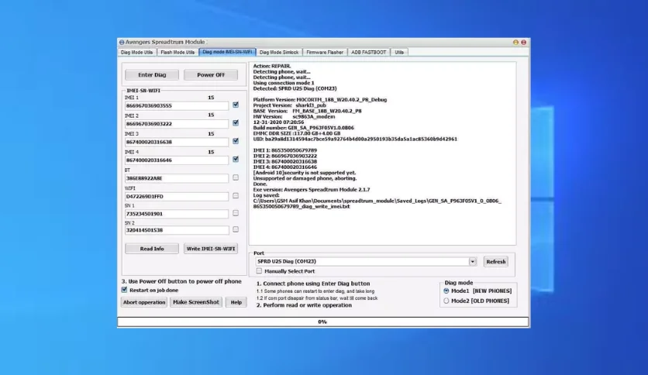
Task: Toggle the IMEI 3 checkbox
Action: [x=236, y=141]
